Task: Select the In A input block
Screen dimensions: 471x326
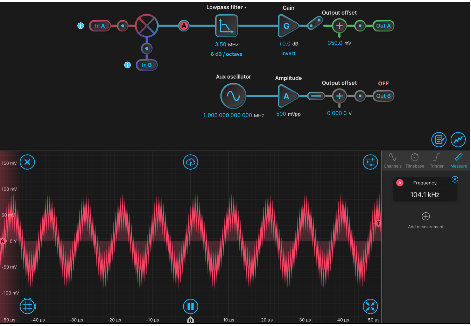Action: [x=100, y=26]
